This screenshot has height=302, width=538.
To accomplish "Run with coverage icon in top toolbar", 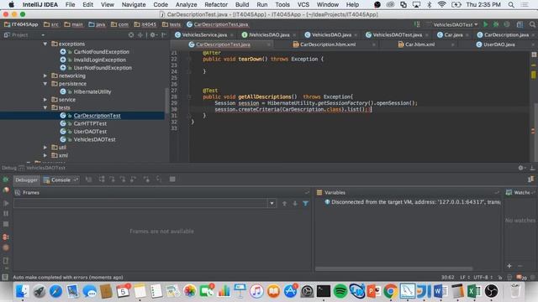I will tap(507, 24).
